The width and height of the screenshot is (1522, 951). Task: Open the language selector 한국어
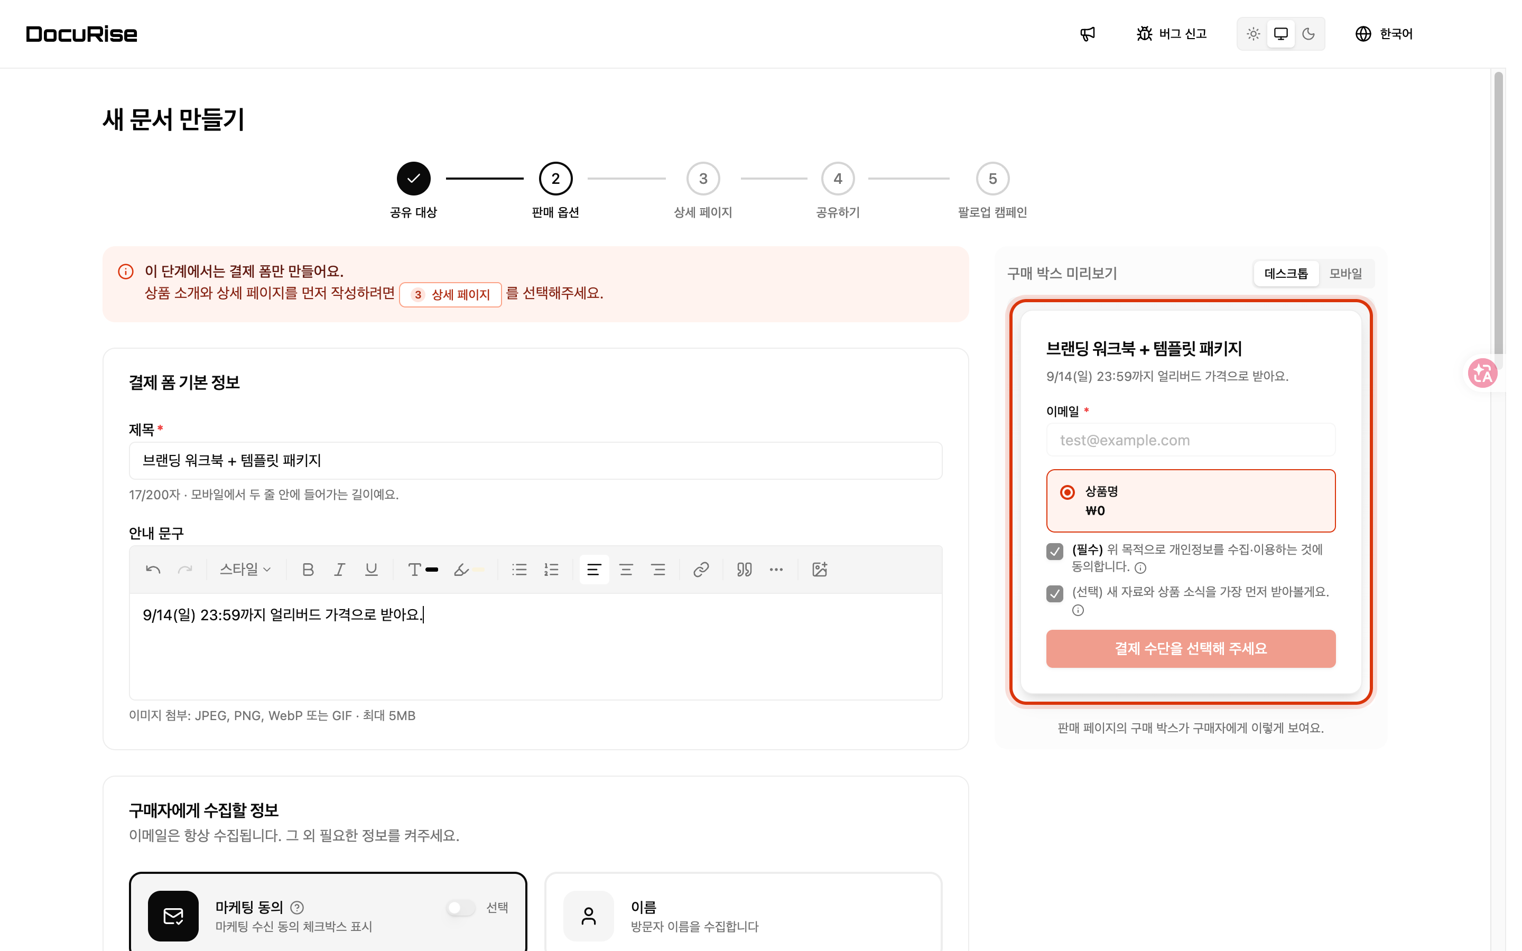[x=1384, y=34]
